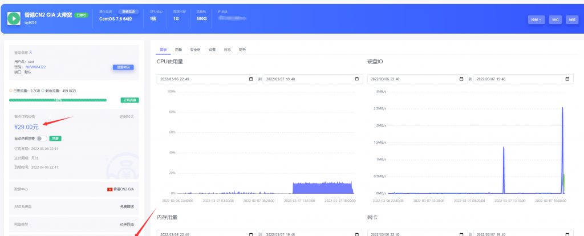Click the 还剩30天 remaining days text
The width and height of the screenshot is (584, 236).
126,116
